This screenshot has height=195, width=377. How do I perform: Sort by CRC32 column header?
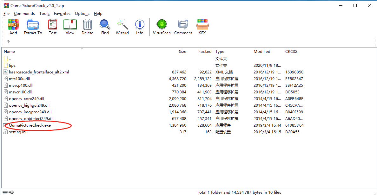(291, 51)
